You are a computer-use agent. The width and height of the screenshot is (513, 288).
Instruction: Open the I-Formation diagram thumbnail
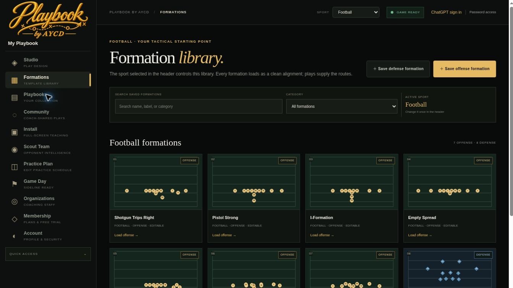[x=352, y=182]
